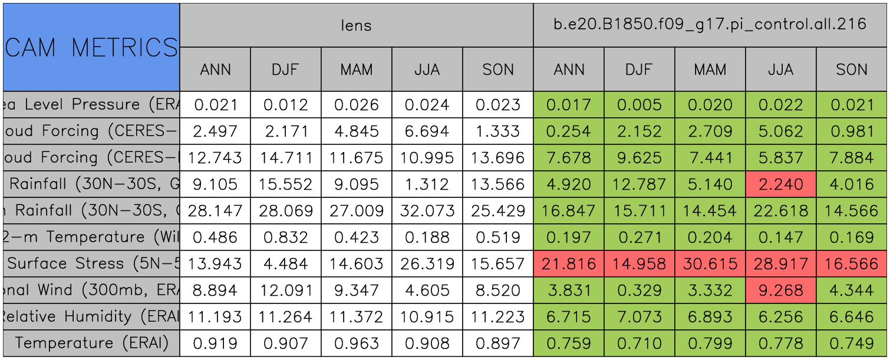Click the ANN header under lens
Viewport: 890px width, 360px height.
215,70
